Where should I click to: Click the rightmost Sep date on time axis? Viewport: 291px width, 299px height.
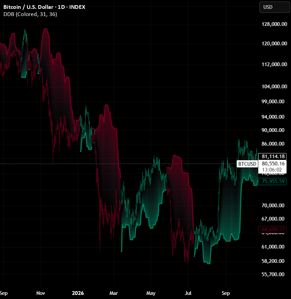pyautogui.click(x=226, y=293)
